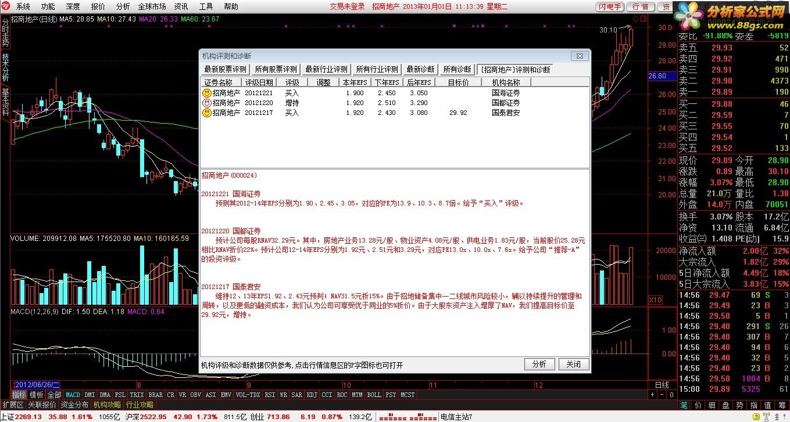This screenshot has width=790, height=422.
Task: Sort by 目标价 column header
Action: click(459, 83)
